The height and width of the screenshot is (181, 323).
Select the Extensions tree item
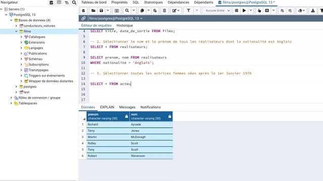click(36, 42)
